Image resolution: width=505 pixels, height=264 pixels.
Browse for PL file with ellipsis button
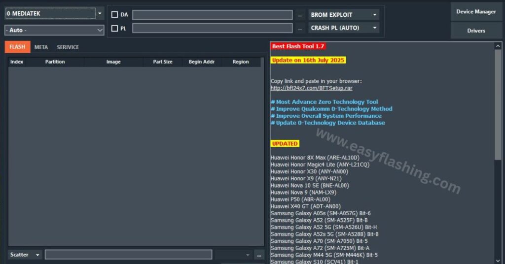pyautogui.click(x=300, y=29)
